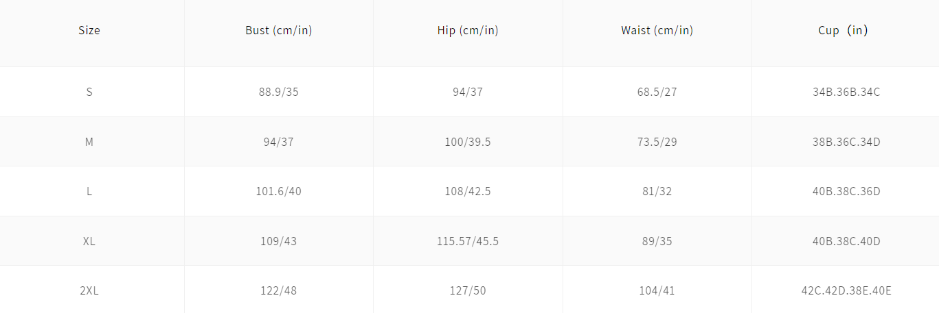Click the Size column header

coord(89,31)
